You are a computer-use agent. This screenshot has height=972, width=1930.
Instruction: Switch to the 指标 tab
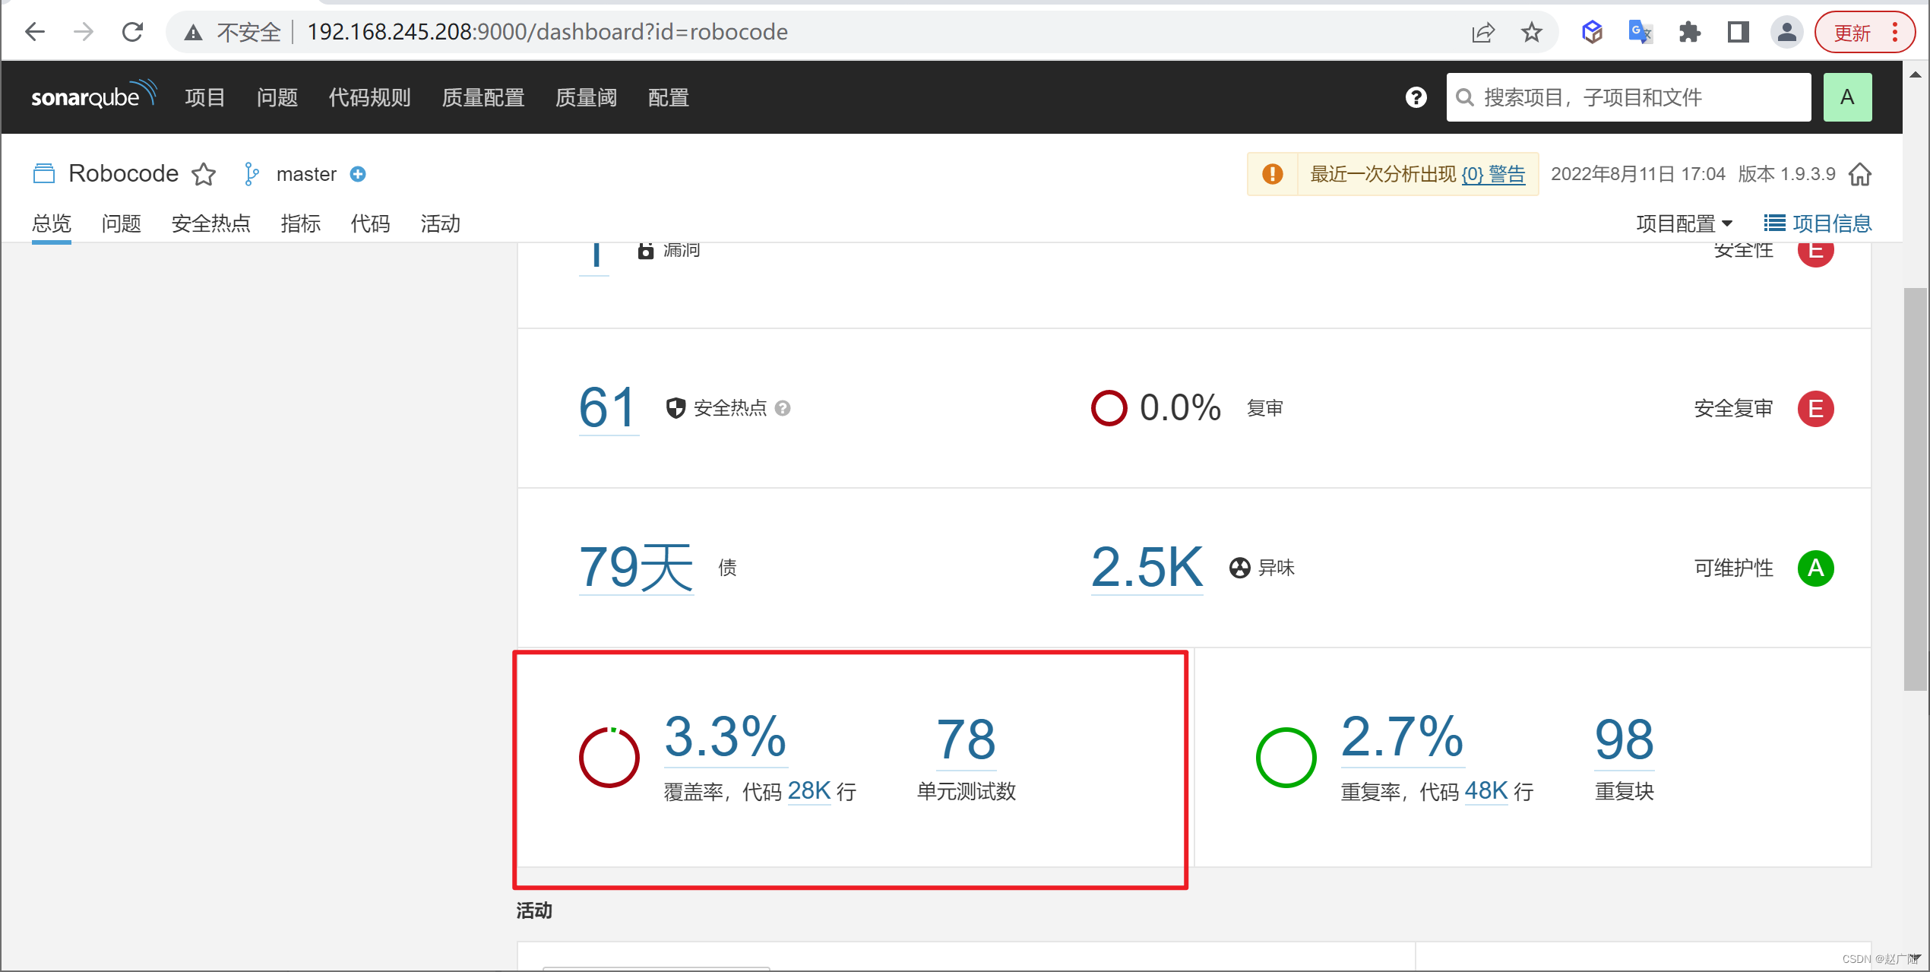point(301,223)
